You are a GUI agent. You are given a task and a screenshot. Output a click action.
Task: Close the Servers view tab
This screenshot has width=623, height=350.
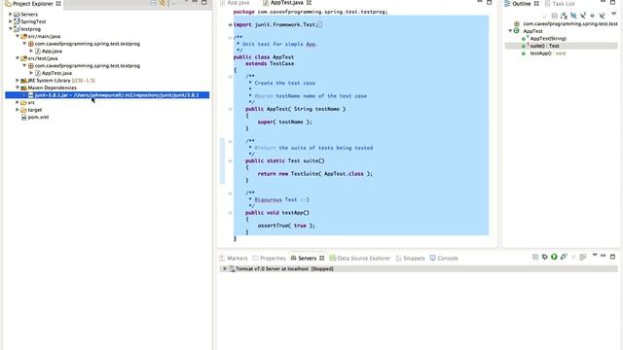tap(322, 258)
